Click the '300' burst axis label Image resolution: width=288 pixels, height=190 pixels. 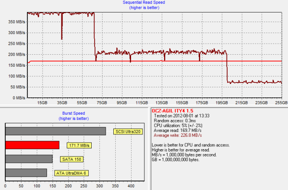99,186
